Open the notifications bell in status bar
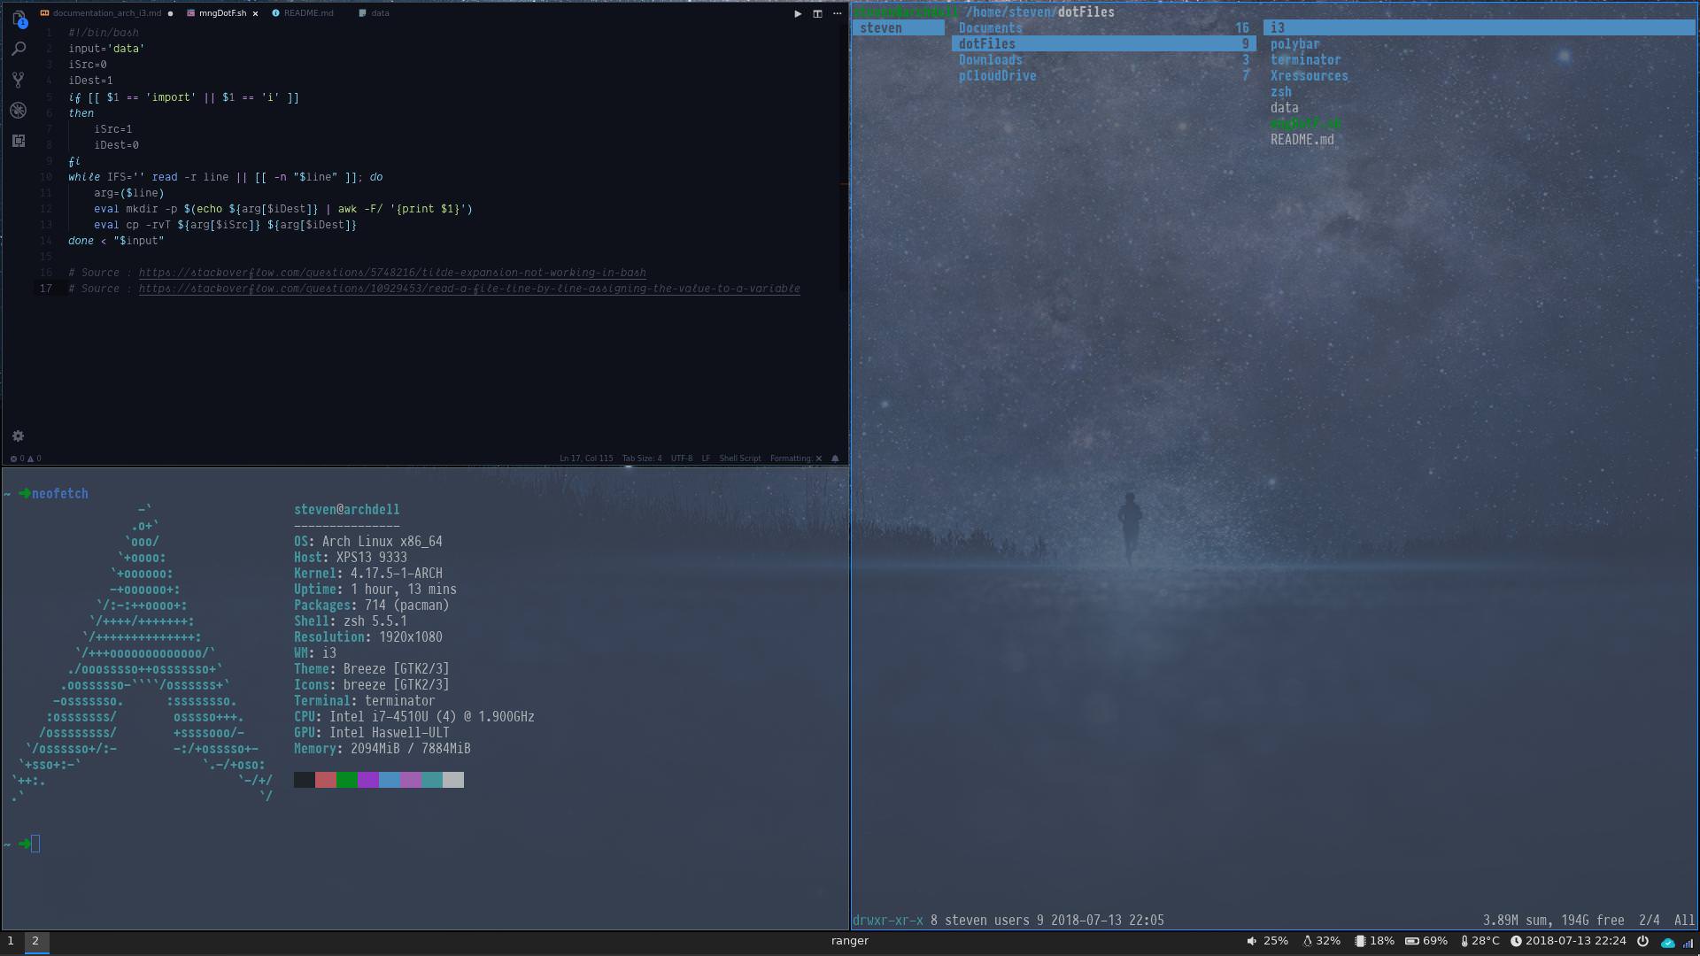Screen dimensions: 1700x956 point(835,459)
